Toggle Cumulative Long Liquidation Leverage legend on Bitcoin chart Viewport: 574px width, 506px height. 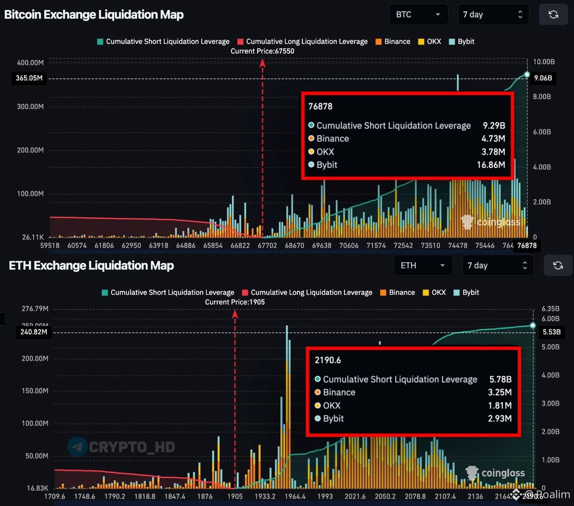302,41
